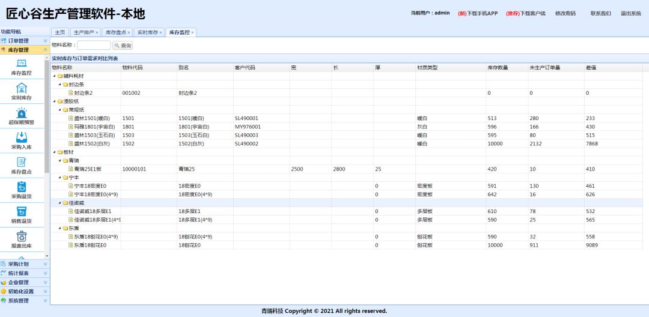The image size is (649, 317).
Task: Open 联系我们 link
Action: click(x=600, y=13)
